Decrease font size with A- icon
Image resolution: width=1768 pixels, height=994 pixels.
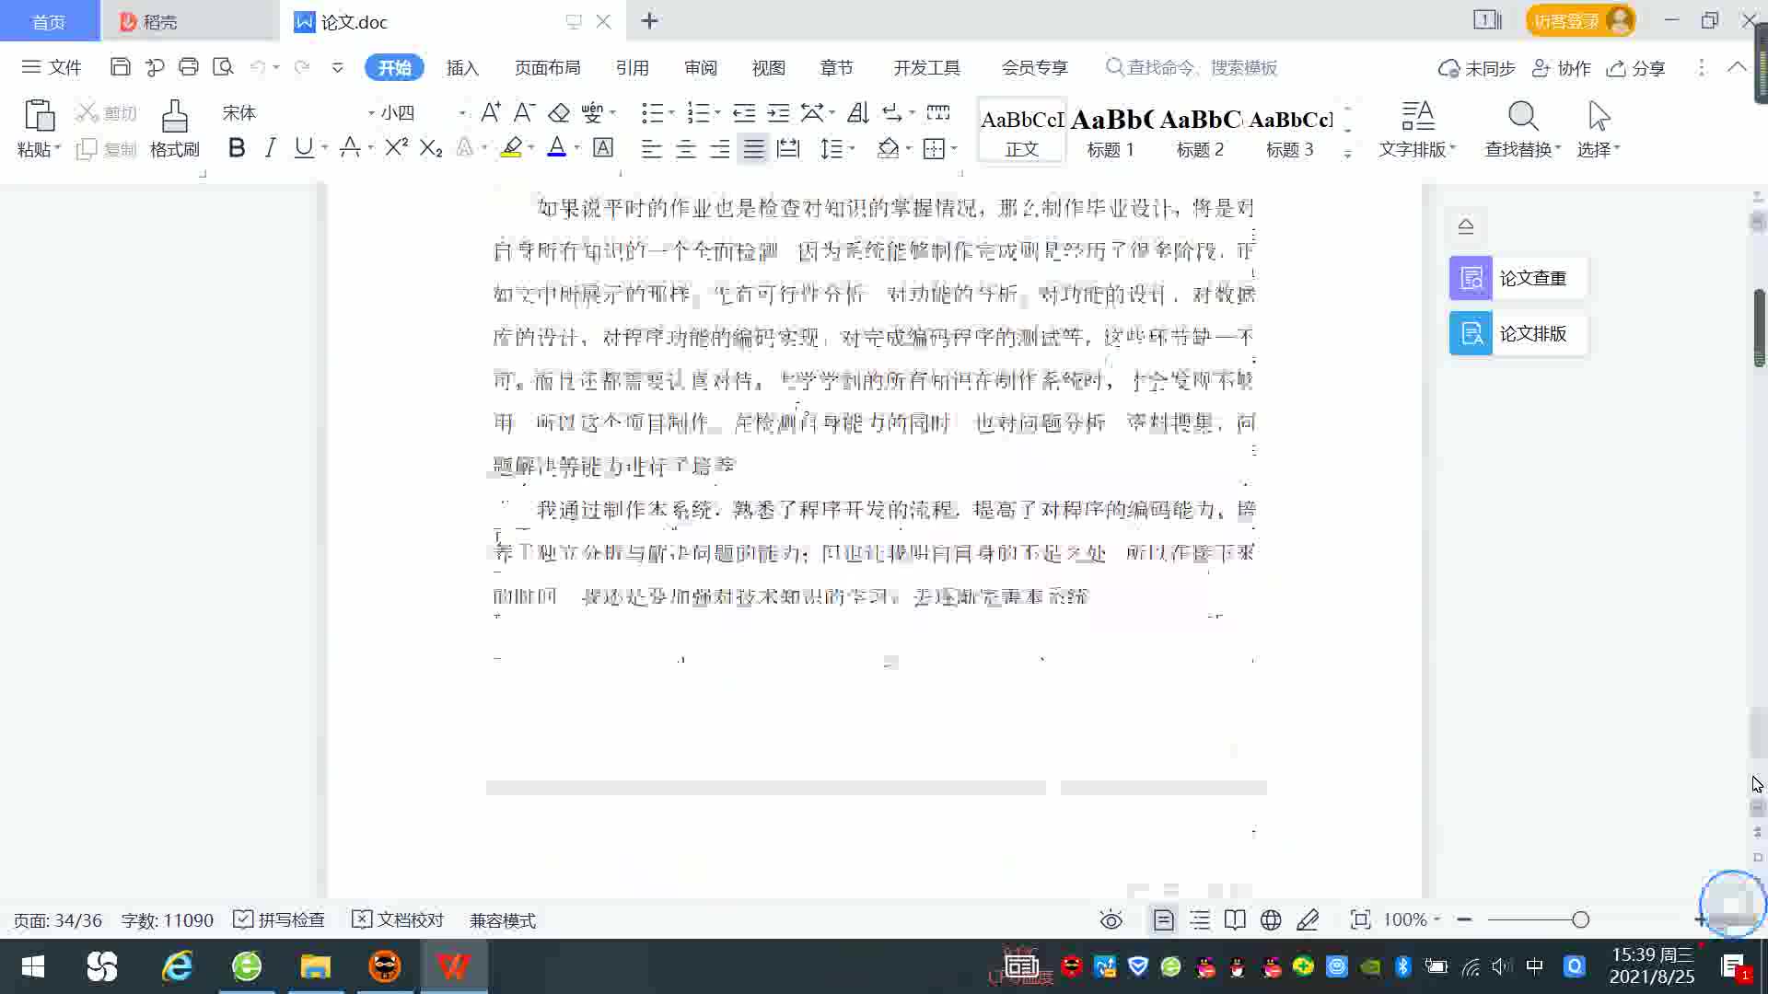(524, 112)
